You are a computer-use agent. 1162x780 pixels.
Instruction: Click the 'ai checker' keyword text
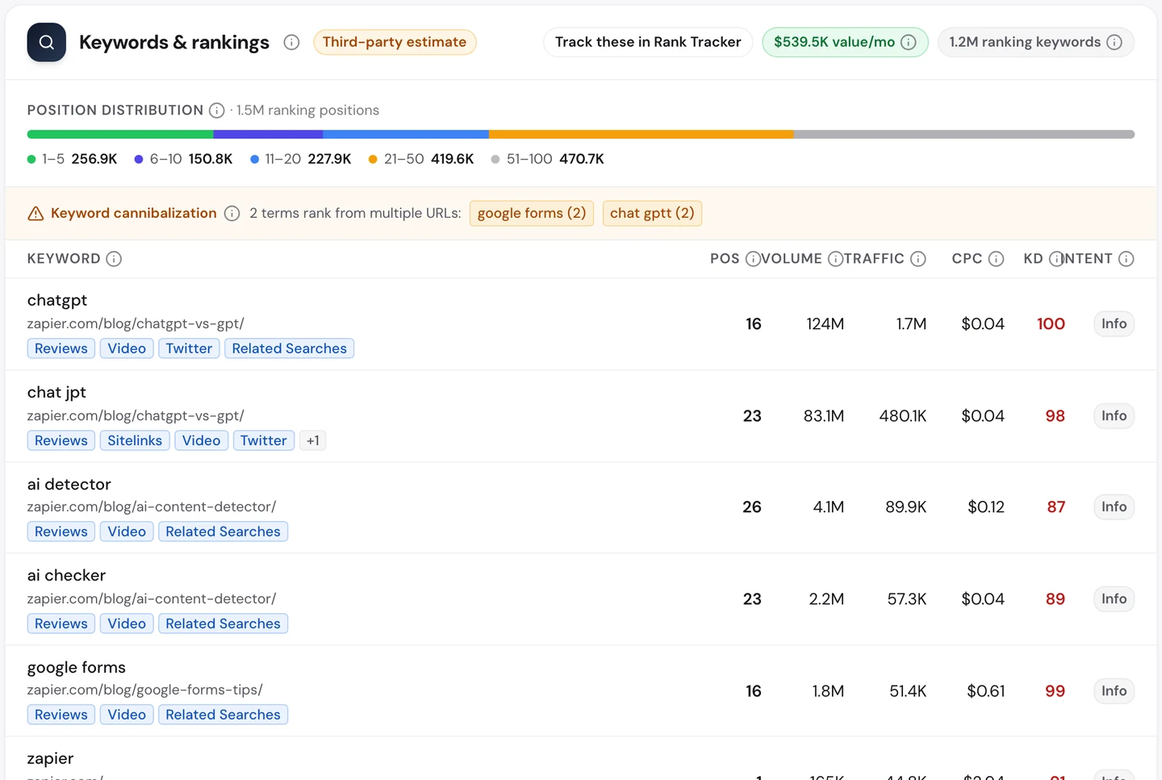click(x=67, y=576)
